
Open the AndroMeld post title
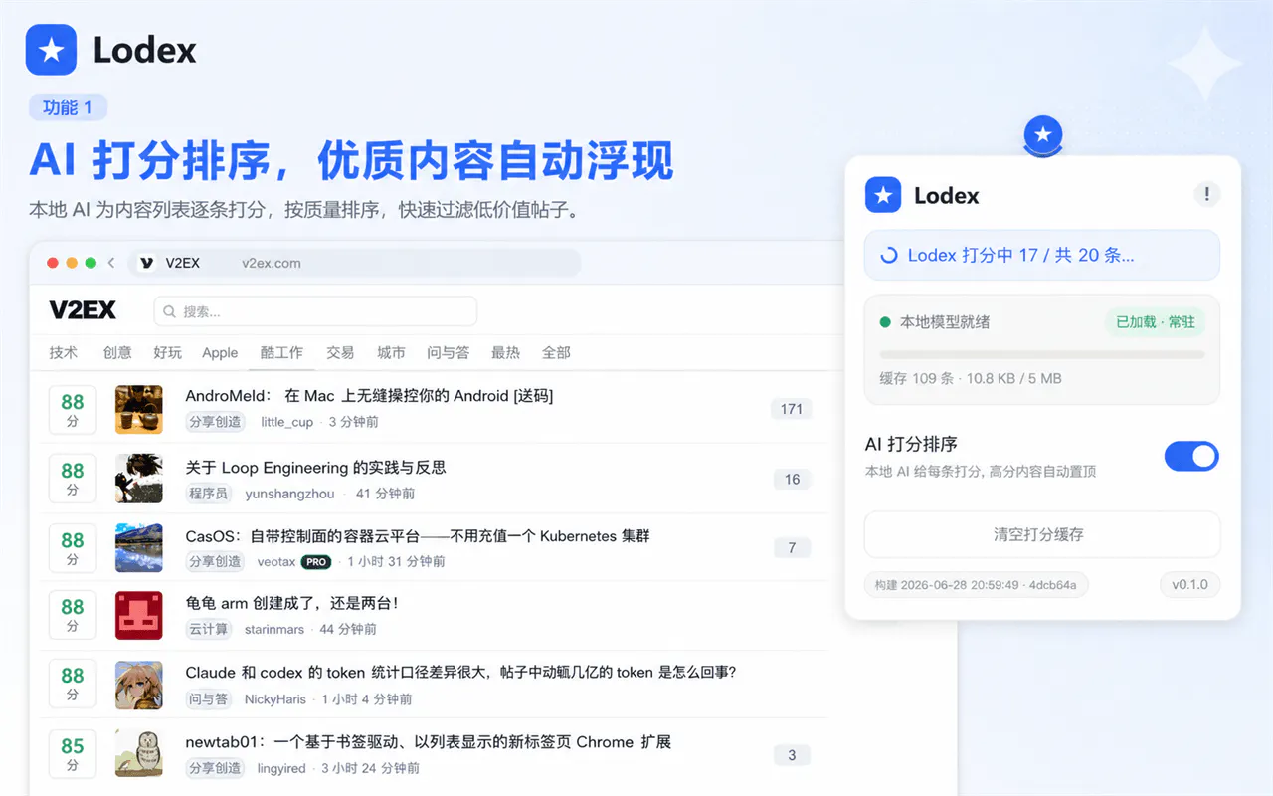pos(369,396)
